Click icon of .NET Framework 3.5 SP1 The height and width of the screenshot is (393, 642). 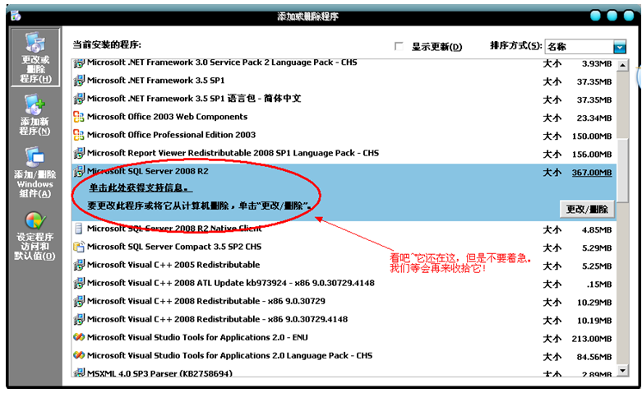point(79,81)
